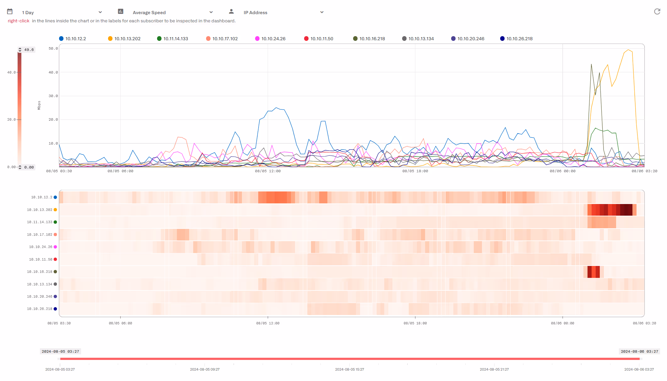Screen dimensions: 667x381
Task: Click the bar chart metric icon
Action: tap(121, 12)
